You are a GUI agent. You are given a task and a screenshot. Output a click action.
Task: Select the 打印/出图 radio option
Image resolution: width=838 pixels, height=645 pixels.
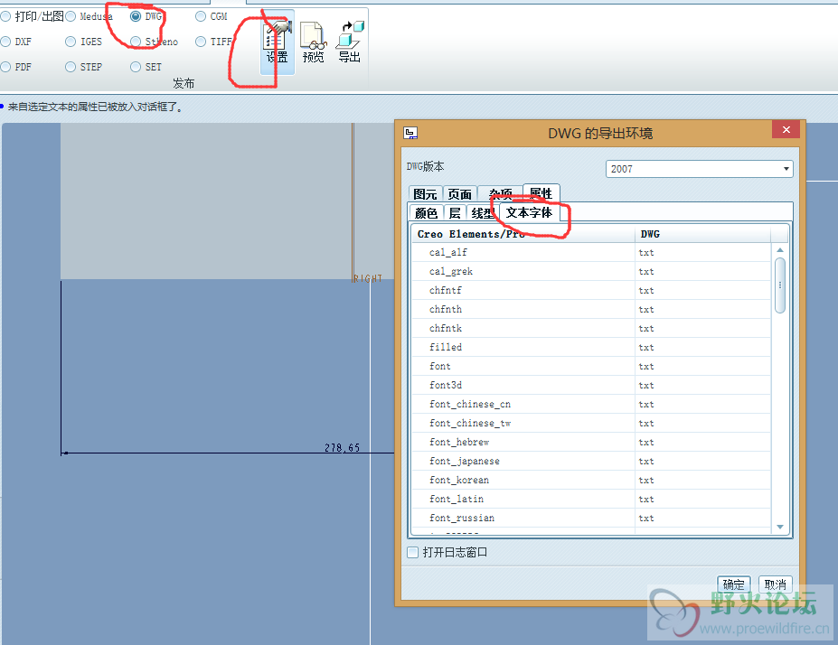(6, 16)
